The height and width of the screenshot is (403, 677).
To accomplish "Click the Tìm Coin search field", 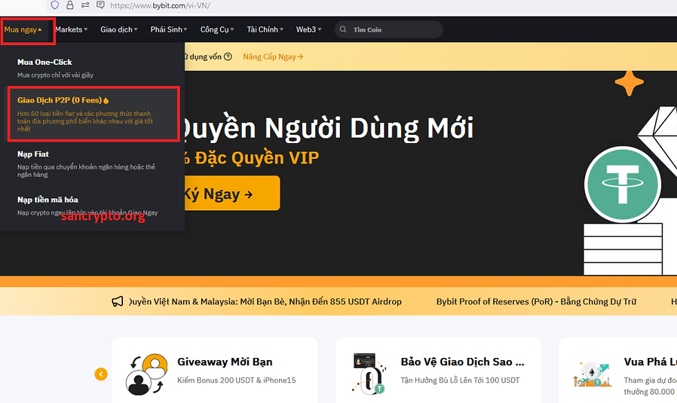I will click(388, 29).
